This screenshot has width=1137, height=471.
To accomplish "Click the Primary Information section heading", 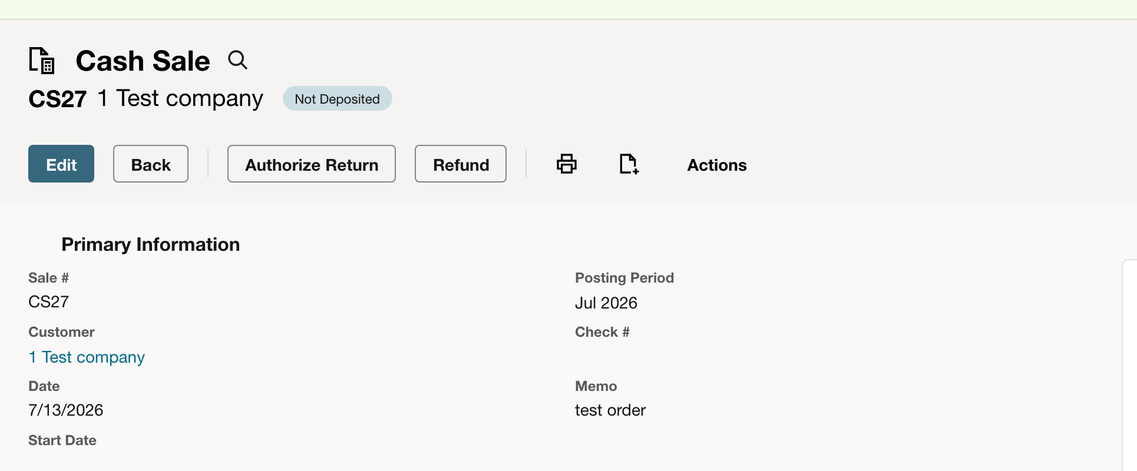I will click(151, 244).
